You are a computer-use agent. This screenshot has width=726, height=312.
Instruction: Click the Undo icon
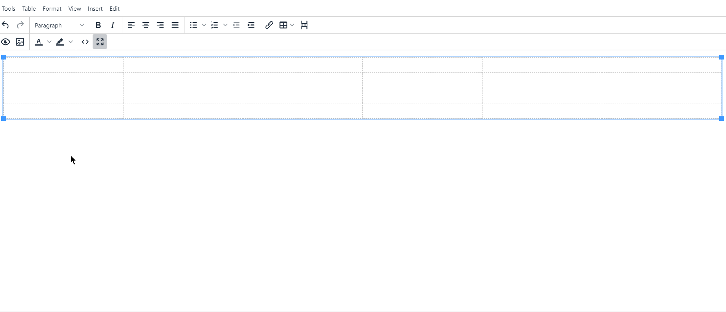click(5, 25)
